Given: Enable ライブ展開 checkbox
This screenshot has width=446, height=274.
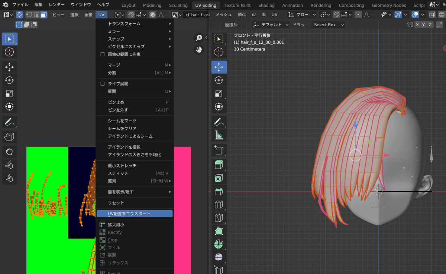Looking at the screenshot, I should [x=103, y=84].
